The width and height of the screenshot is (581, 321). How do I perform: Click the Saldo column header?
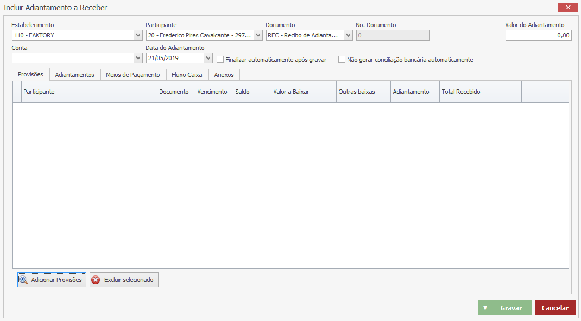pos(251,92)
